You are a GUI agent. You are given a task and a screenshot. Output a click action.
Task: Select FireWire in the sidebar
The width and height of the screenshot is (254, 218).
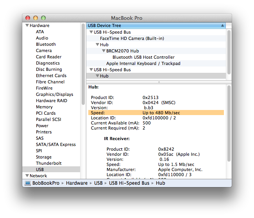44,88
